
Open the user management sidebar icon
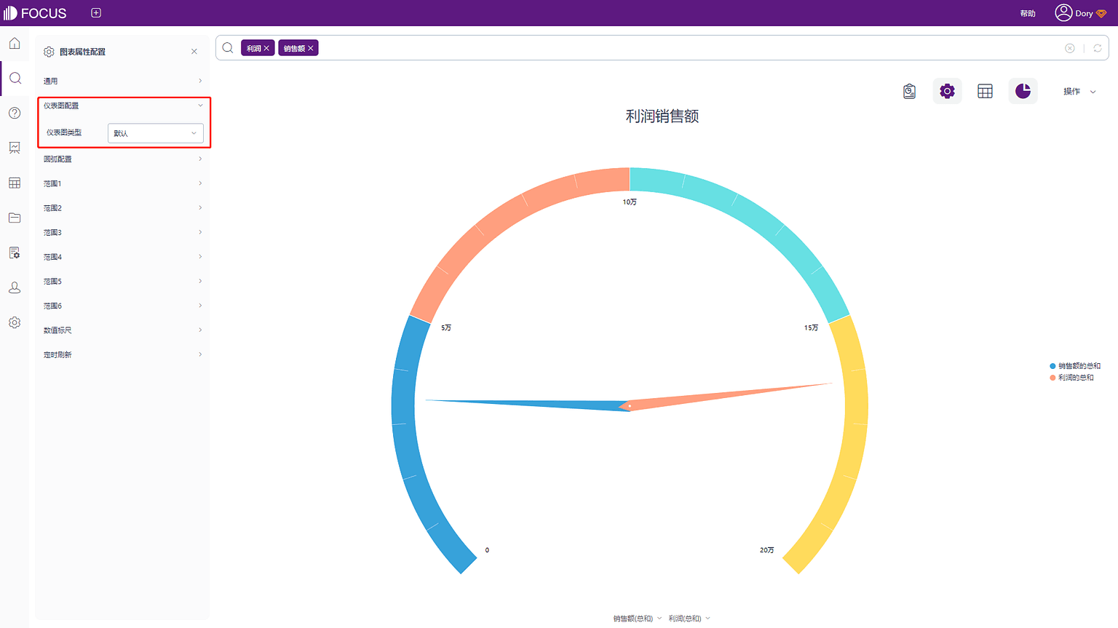[x=15, y=287]
